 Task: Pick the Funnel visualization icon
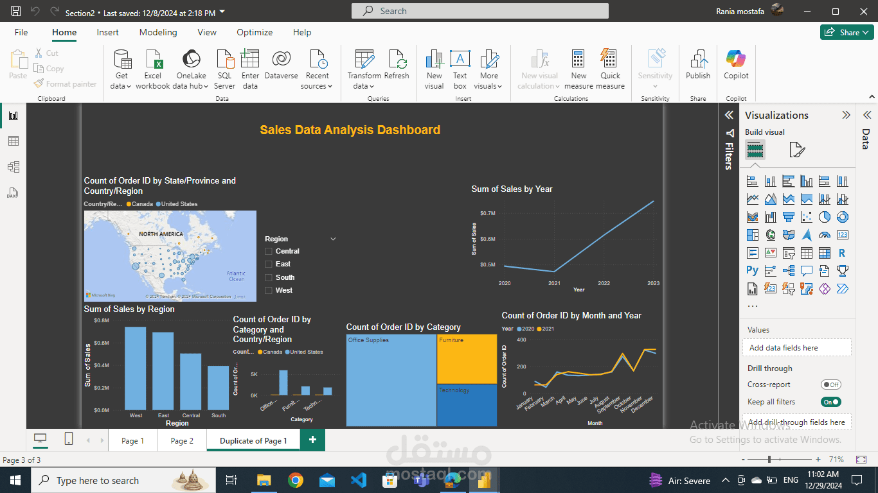(x=789, y=217)
